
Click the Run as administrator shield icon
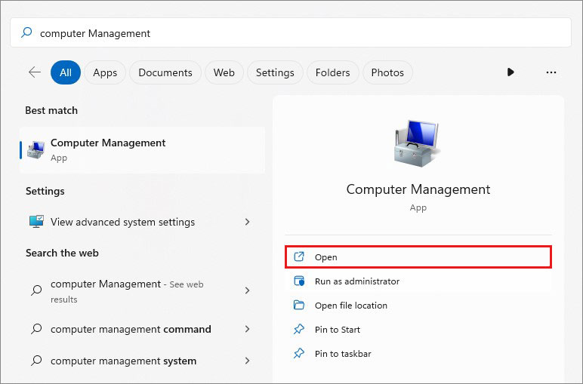point(299,281)
